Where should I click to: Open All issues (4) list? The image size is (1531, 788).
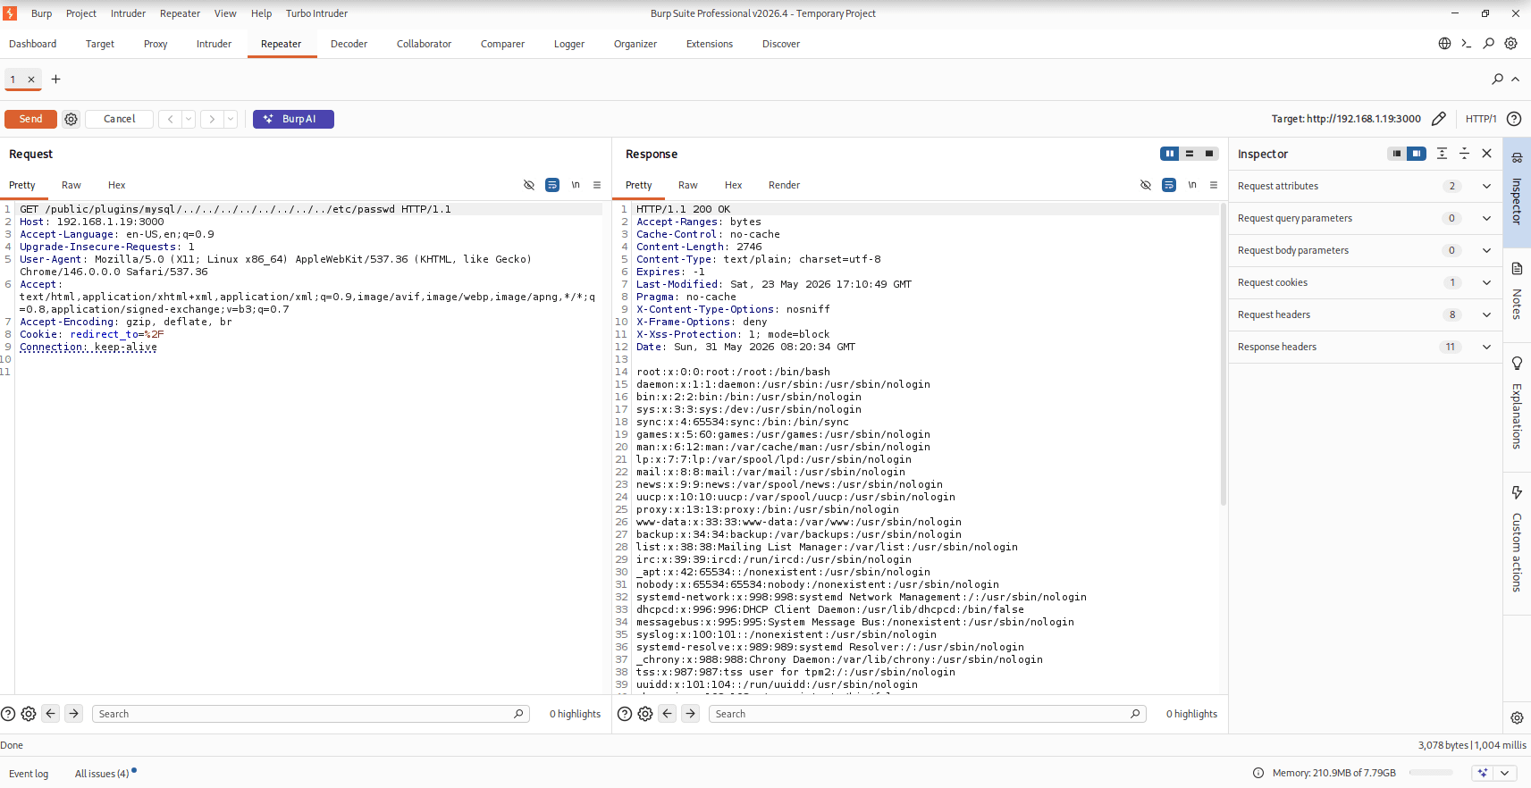(102, 774)
